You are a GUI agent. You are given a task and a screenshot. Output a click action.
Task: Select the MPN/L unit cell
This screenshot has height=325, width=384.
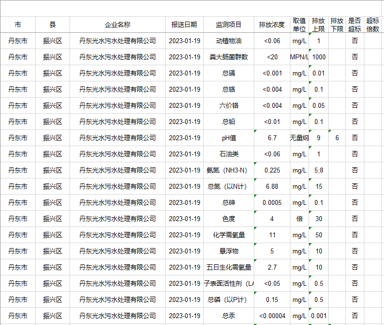click(x=300, y=57)
